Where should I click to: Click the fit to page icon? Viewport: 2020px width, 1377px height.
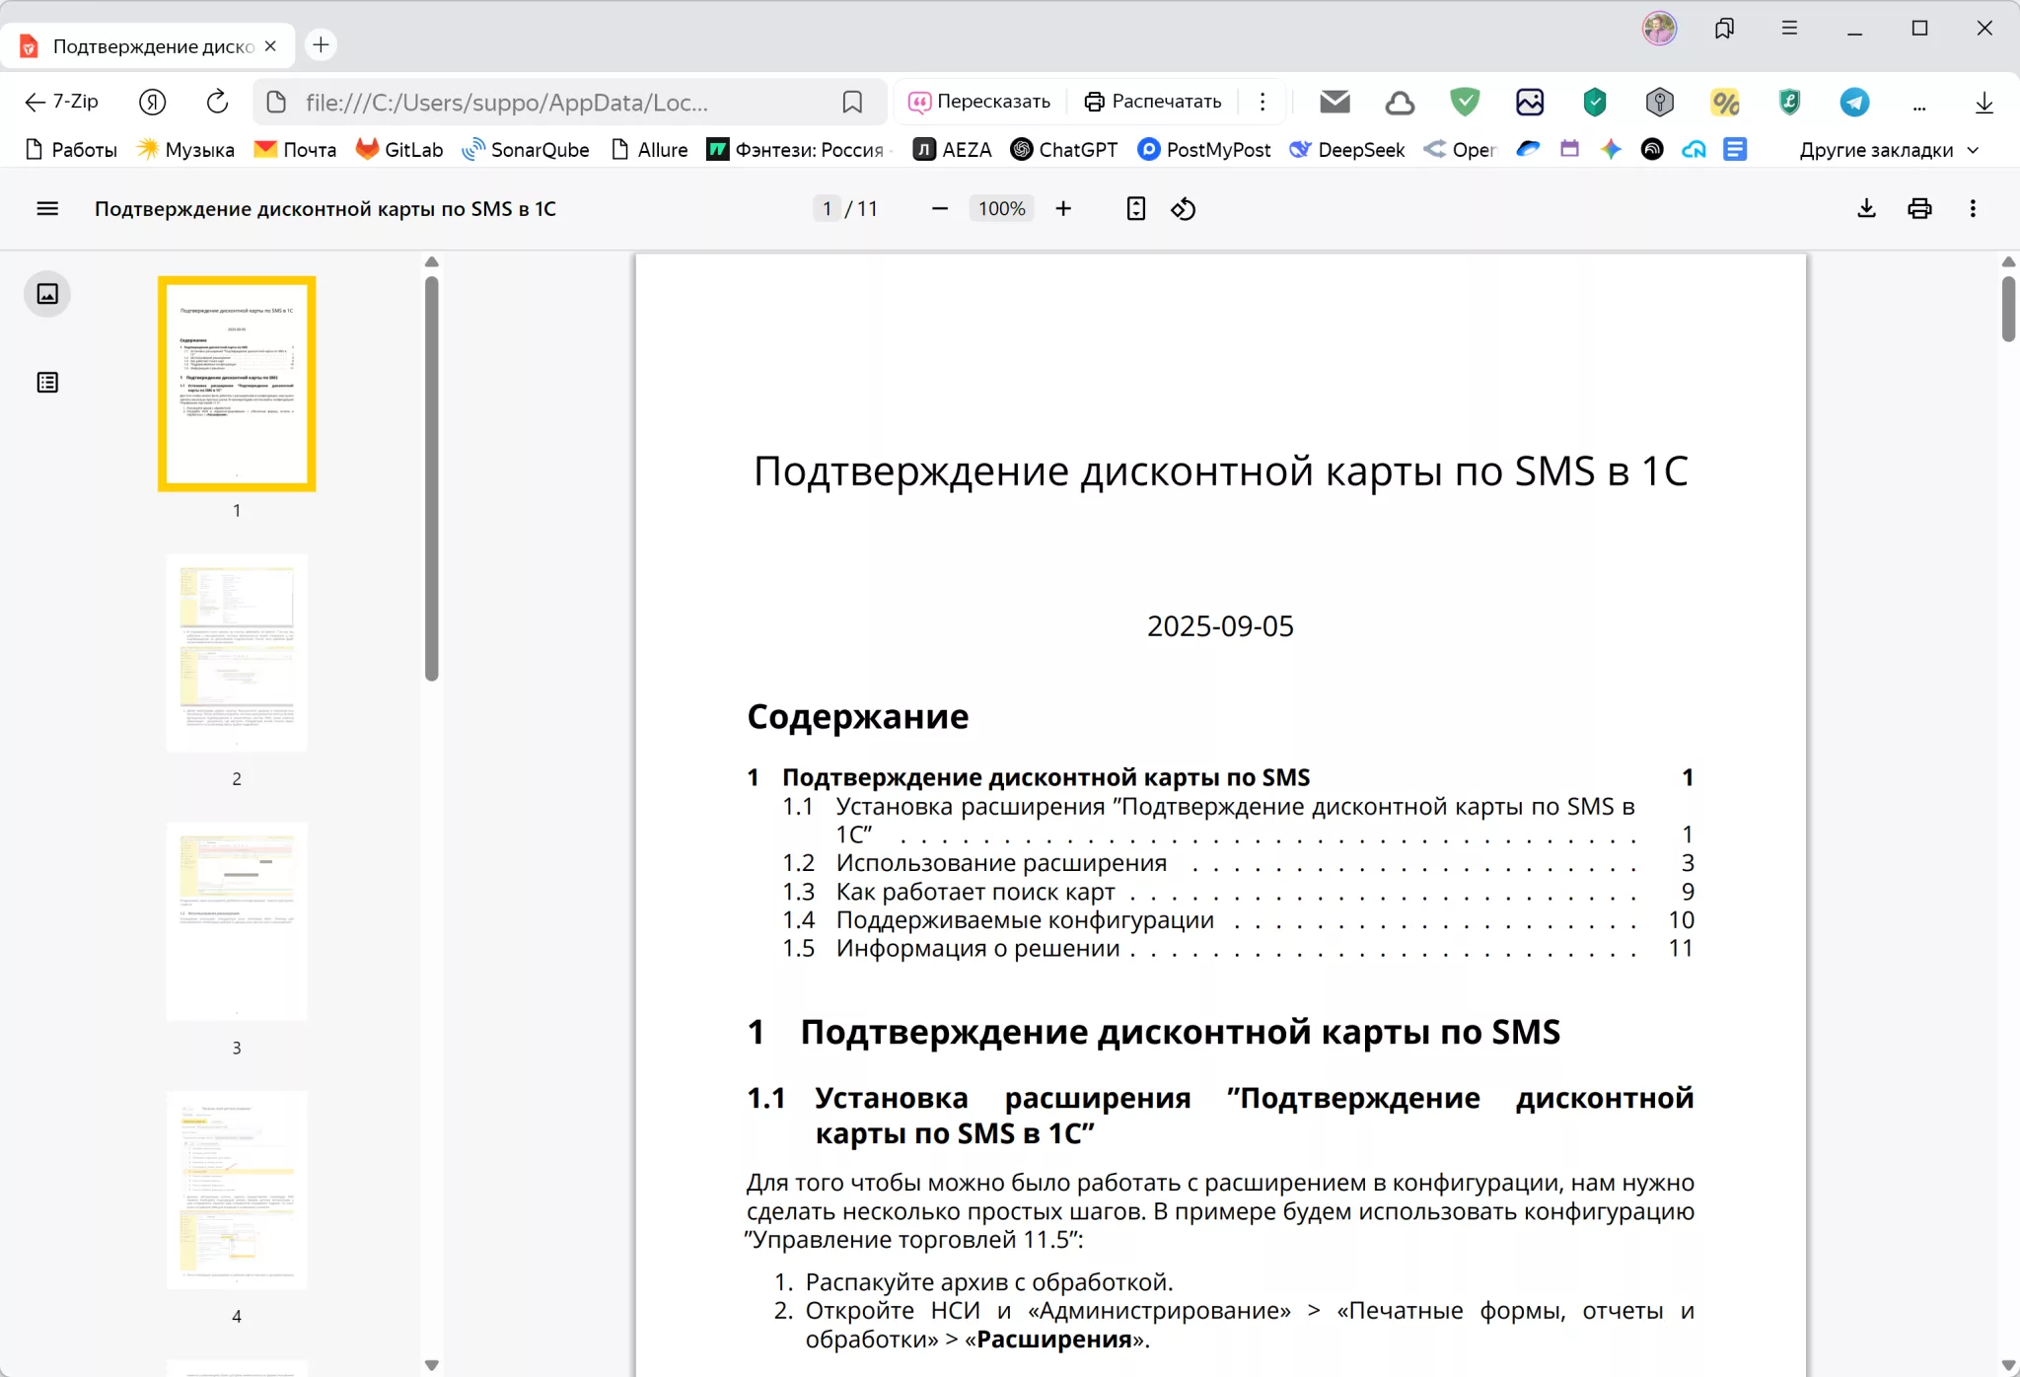pos(1135,209)
